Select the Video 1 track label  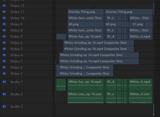(x=16, y=74)
